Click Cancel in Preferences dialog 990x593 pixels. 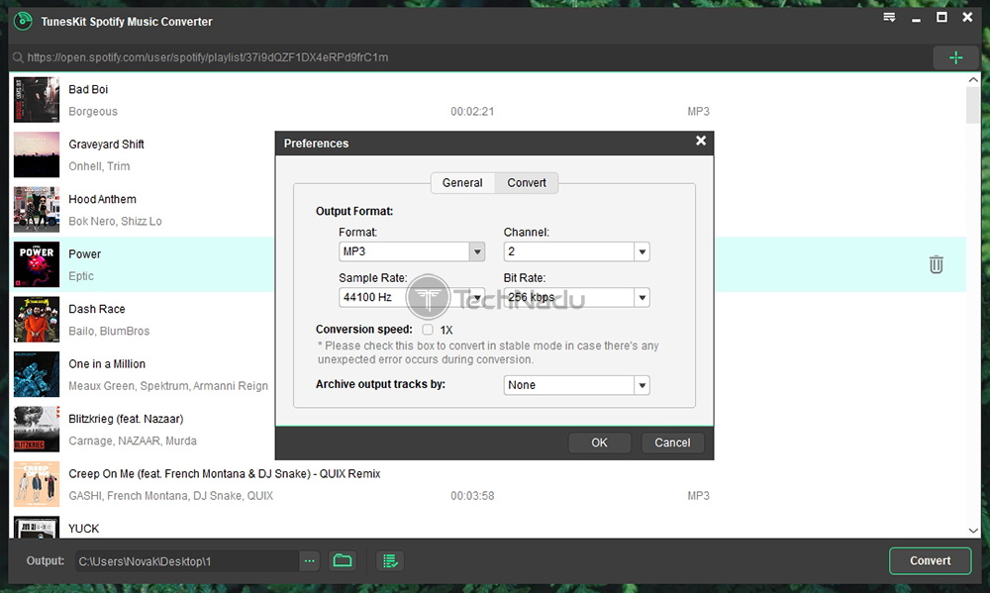click(x=672, y=443)
